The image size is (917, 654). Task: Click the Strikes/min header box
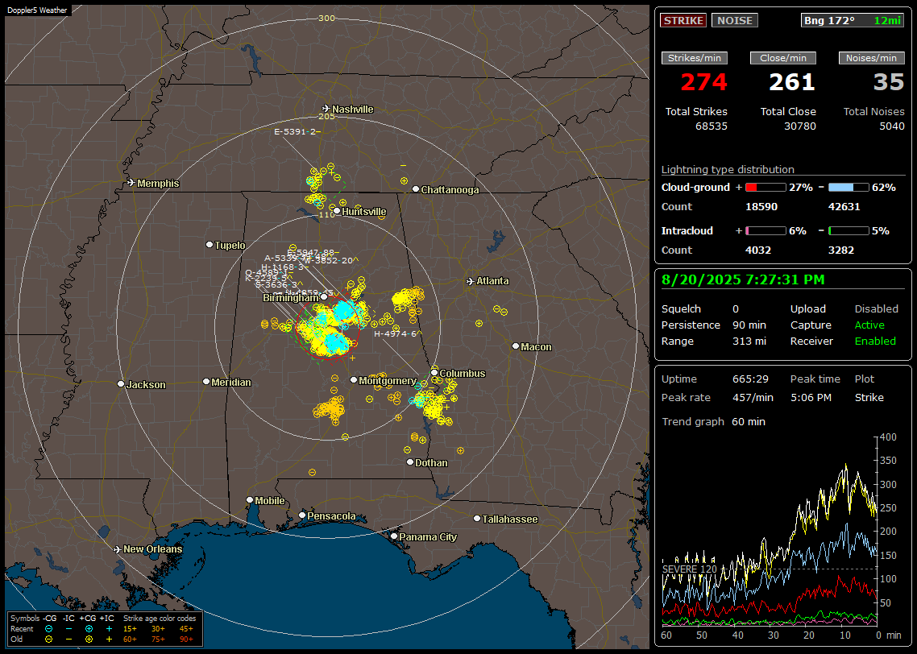(695, 58)
